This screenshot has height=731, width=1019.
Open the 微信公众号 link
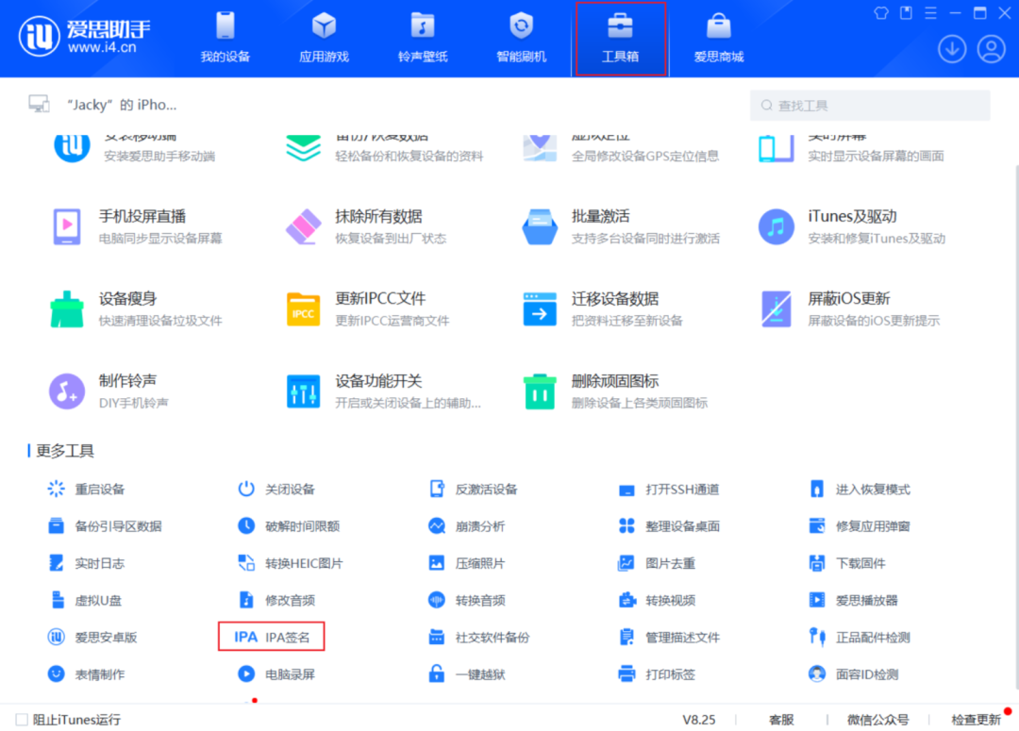(878, 720)
